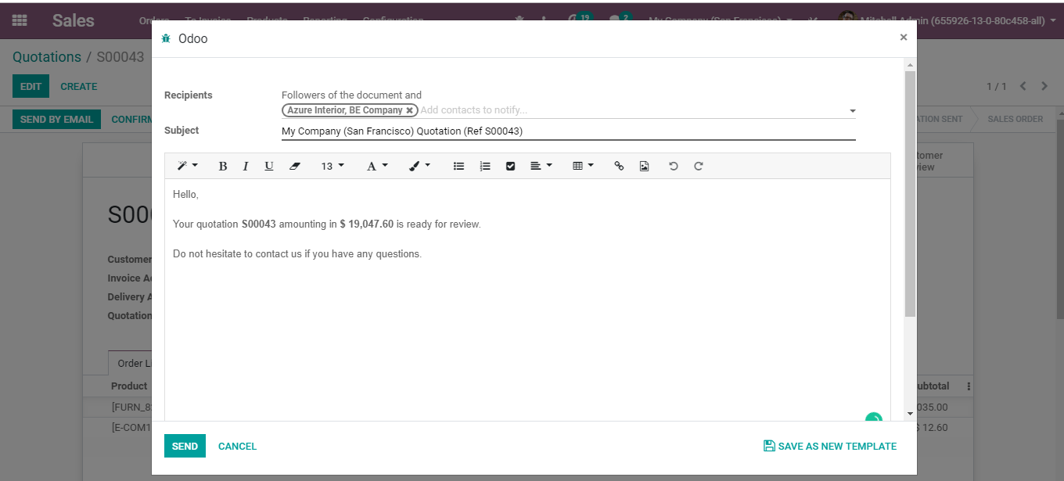Select the SALES ORDER status stage
Screen dimensions: 1064x481
coord(1015,119)
